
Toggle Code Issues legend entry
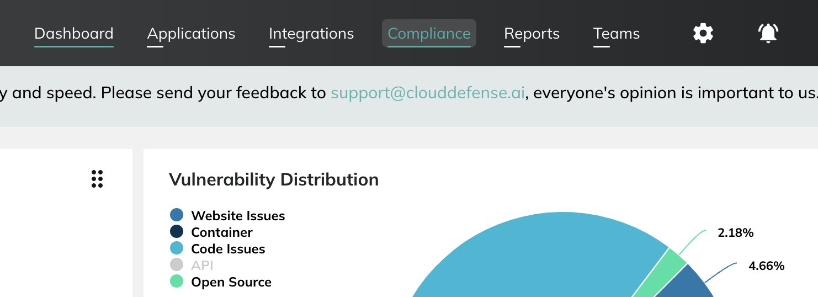217,248
